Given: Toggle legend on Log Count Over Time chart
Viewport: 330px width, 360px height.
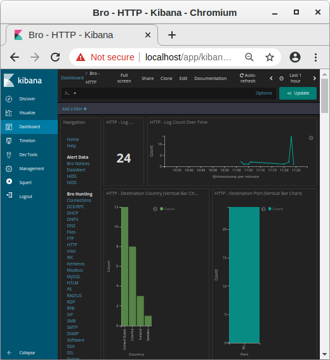Looking at the screenshot, I should [x=311, y=138].
